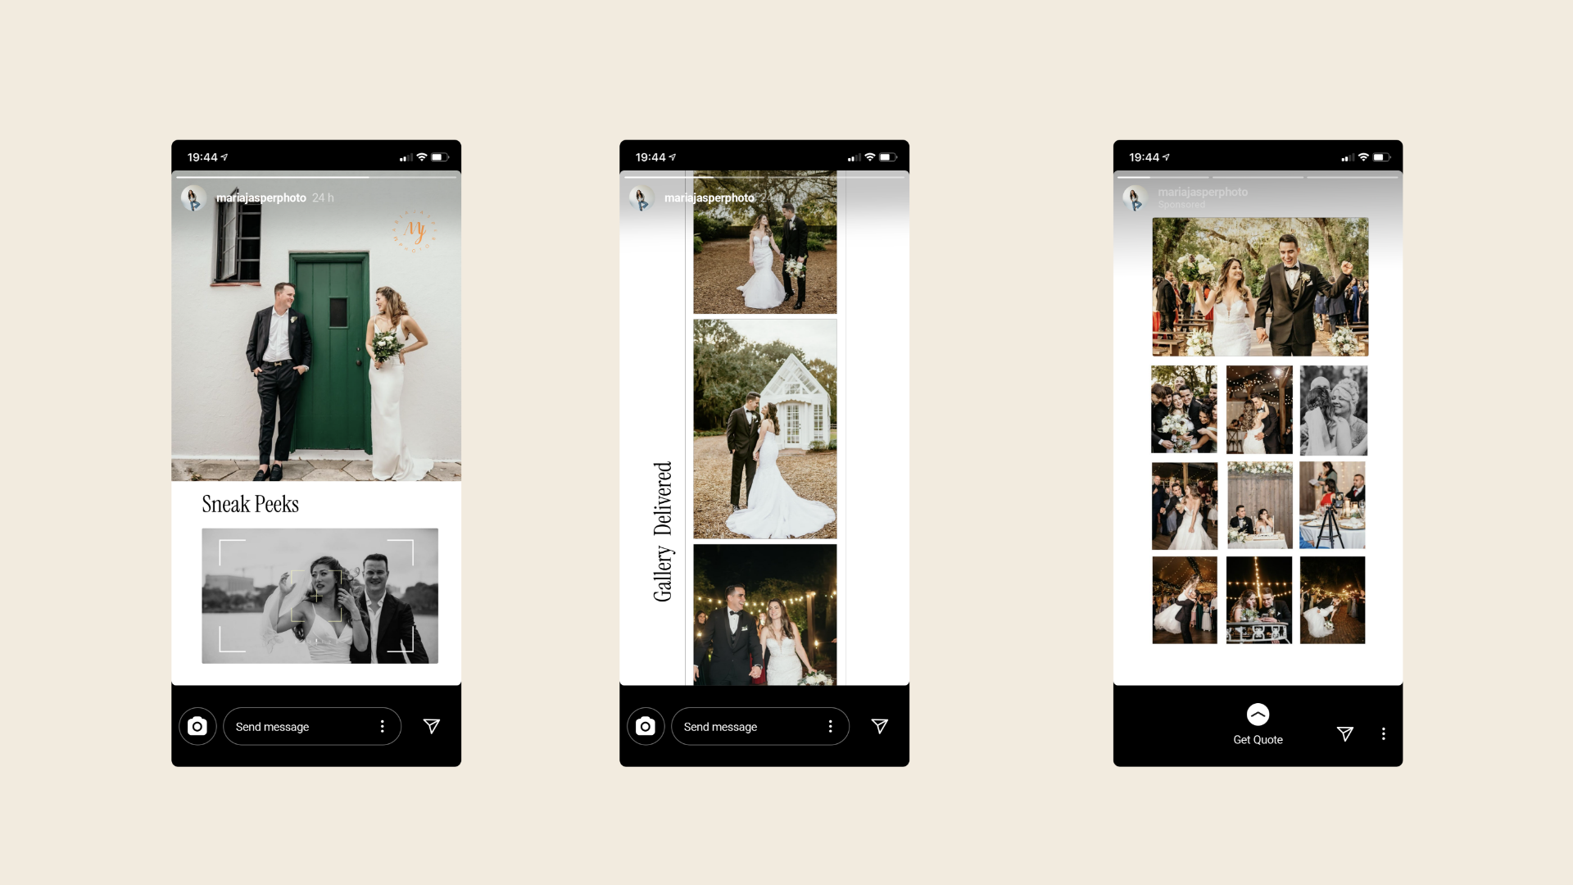Click Get Quote label

click(x=1258, y=739)
